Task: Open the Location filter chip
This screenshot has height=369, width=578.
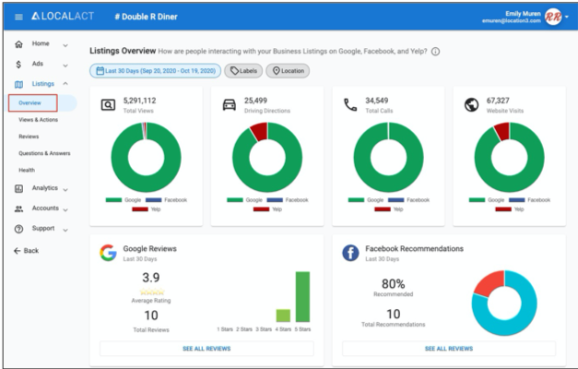Action: 288,71
